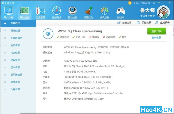Select 硬件检测 hardware detection icon
Viewport: 174px width, 114px height.
25,13
